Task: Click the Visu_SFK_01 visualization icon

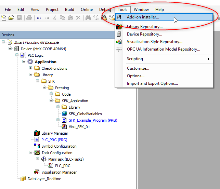Action: [x=64, y=126]
